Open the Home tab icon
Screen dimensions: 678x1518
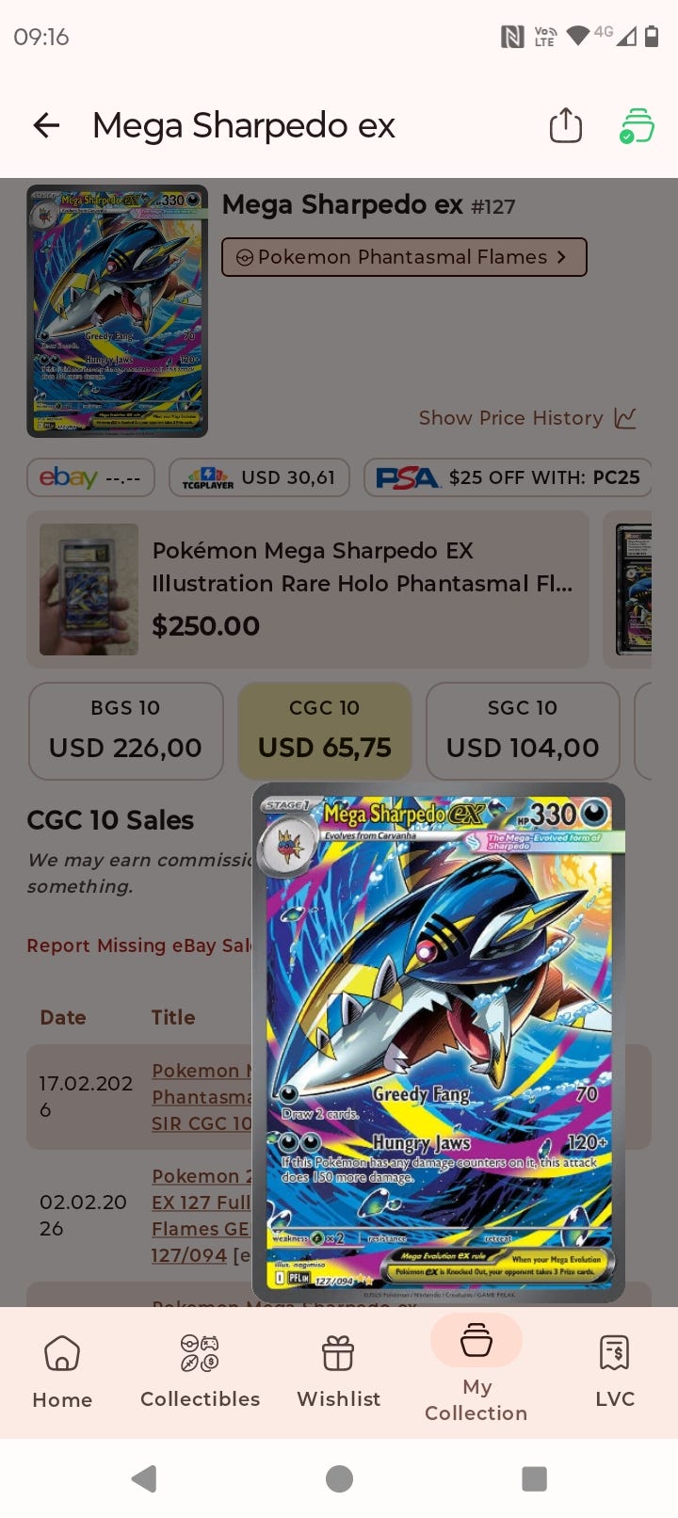point(62,1353)
